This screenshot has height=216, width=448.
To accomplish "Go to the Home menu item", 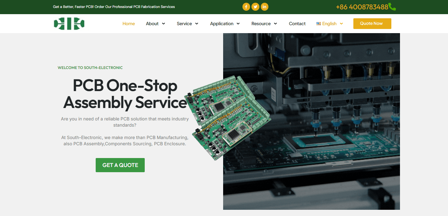I will (x=128, y=23).
